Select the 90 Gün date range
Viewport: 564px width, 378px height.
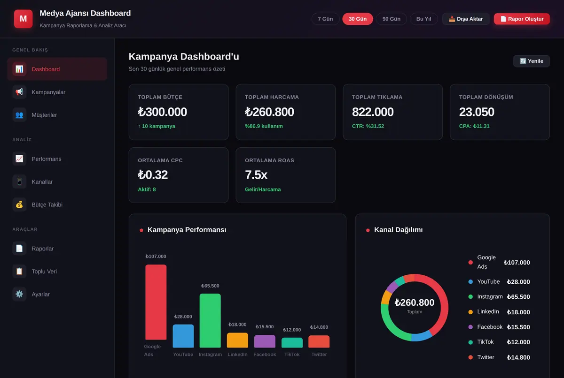(x=392, y=19)
